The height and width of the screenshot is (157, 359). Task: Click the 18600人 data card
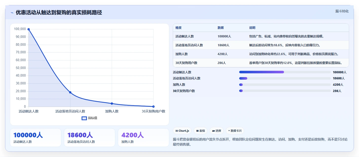tap(89, 138)
